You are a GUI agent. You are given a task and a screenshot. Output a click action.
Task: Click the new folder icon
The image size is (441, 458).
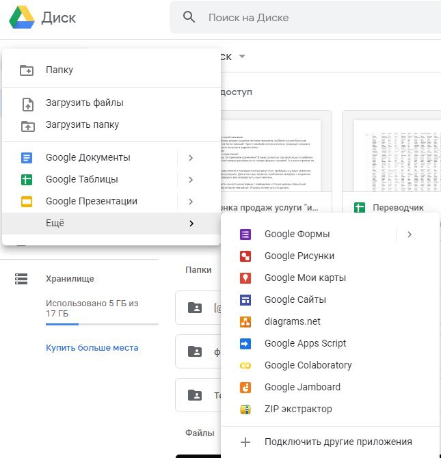click(27, 70)
